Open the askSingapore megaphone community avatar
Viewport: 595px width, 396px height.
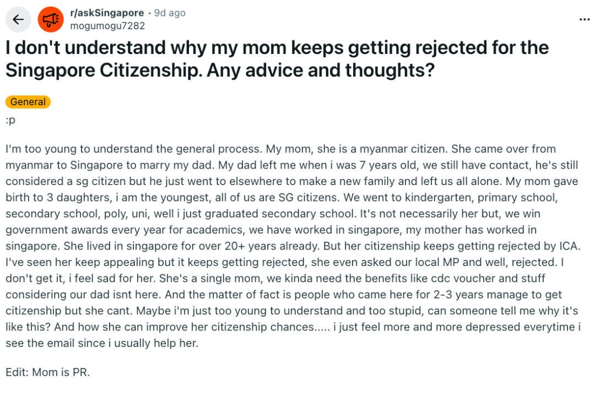tap(51, 20)
